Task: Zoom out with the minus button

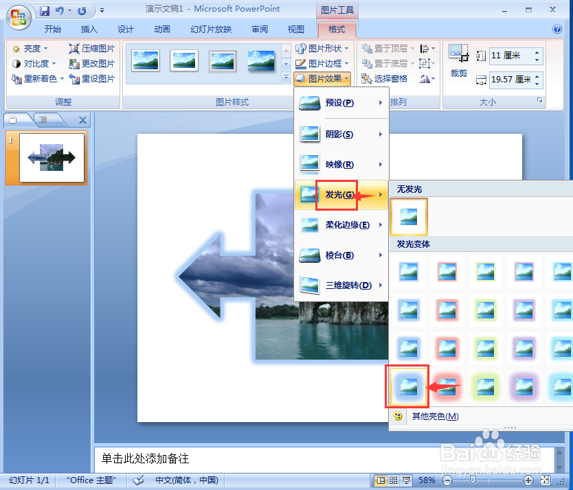Action: pyautogui.click(x=447, y=480)
